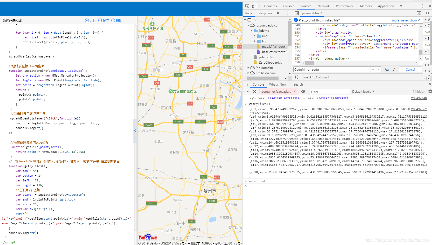Screen dimensions: 432x245
Task: Open the Application tab
Action: 386,6
